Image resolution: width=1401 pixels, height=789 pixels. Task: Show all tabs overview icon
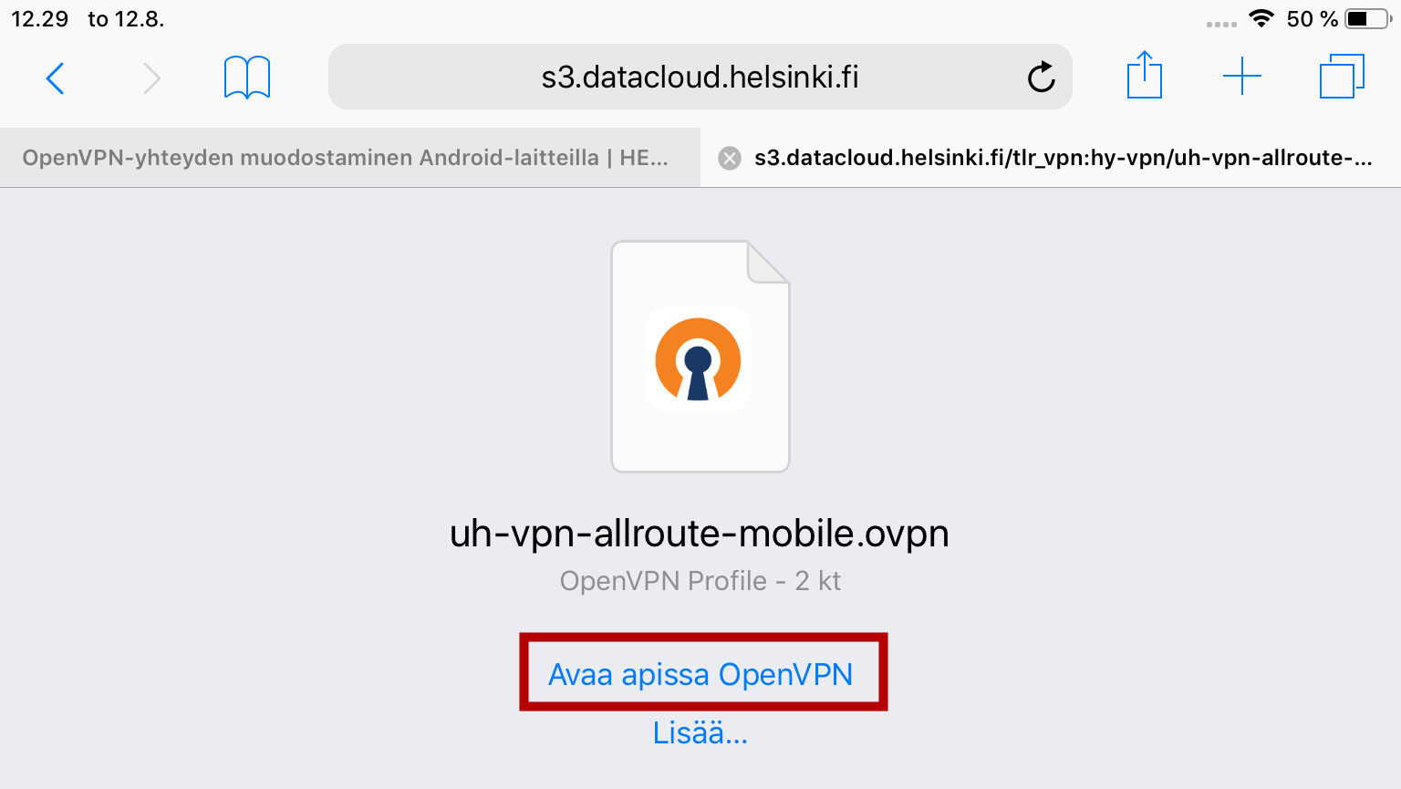pyautogui.click(x=1342, y=76)
